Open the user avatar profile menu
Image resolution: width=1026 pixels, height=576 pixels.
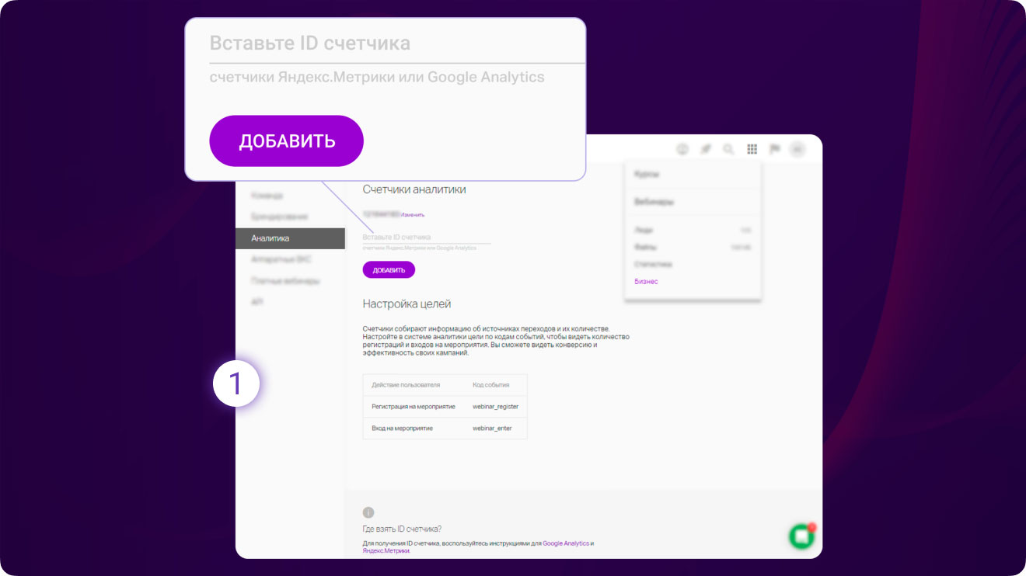point(797,149)
